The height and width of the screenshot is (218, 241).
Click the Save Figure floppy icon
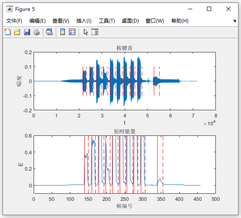tap(27, 32)
